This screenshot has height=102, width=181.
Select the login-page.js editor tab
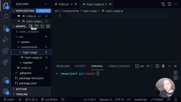pos(95,4)
